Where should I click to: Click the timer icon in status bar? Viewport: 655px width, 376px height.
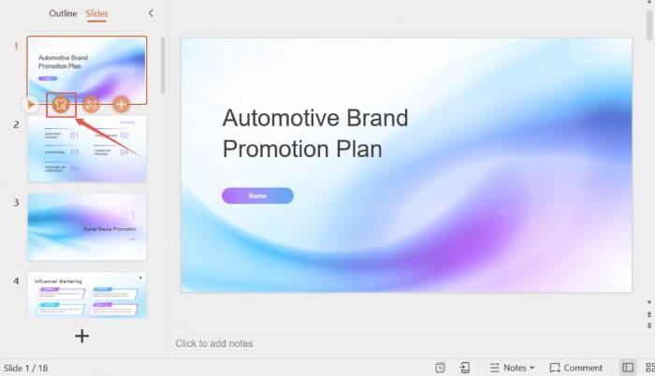(440, 368)
